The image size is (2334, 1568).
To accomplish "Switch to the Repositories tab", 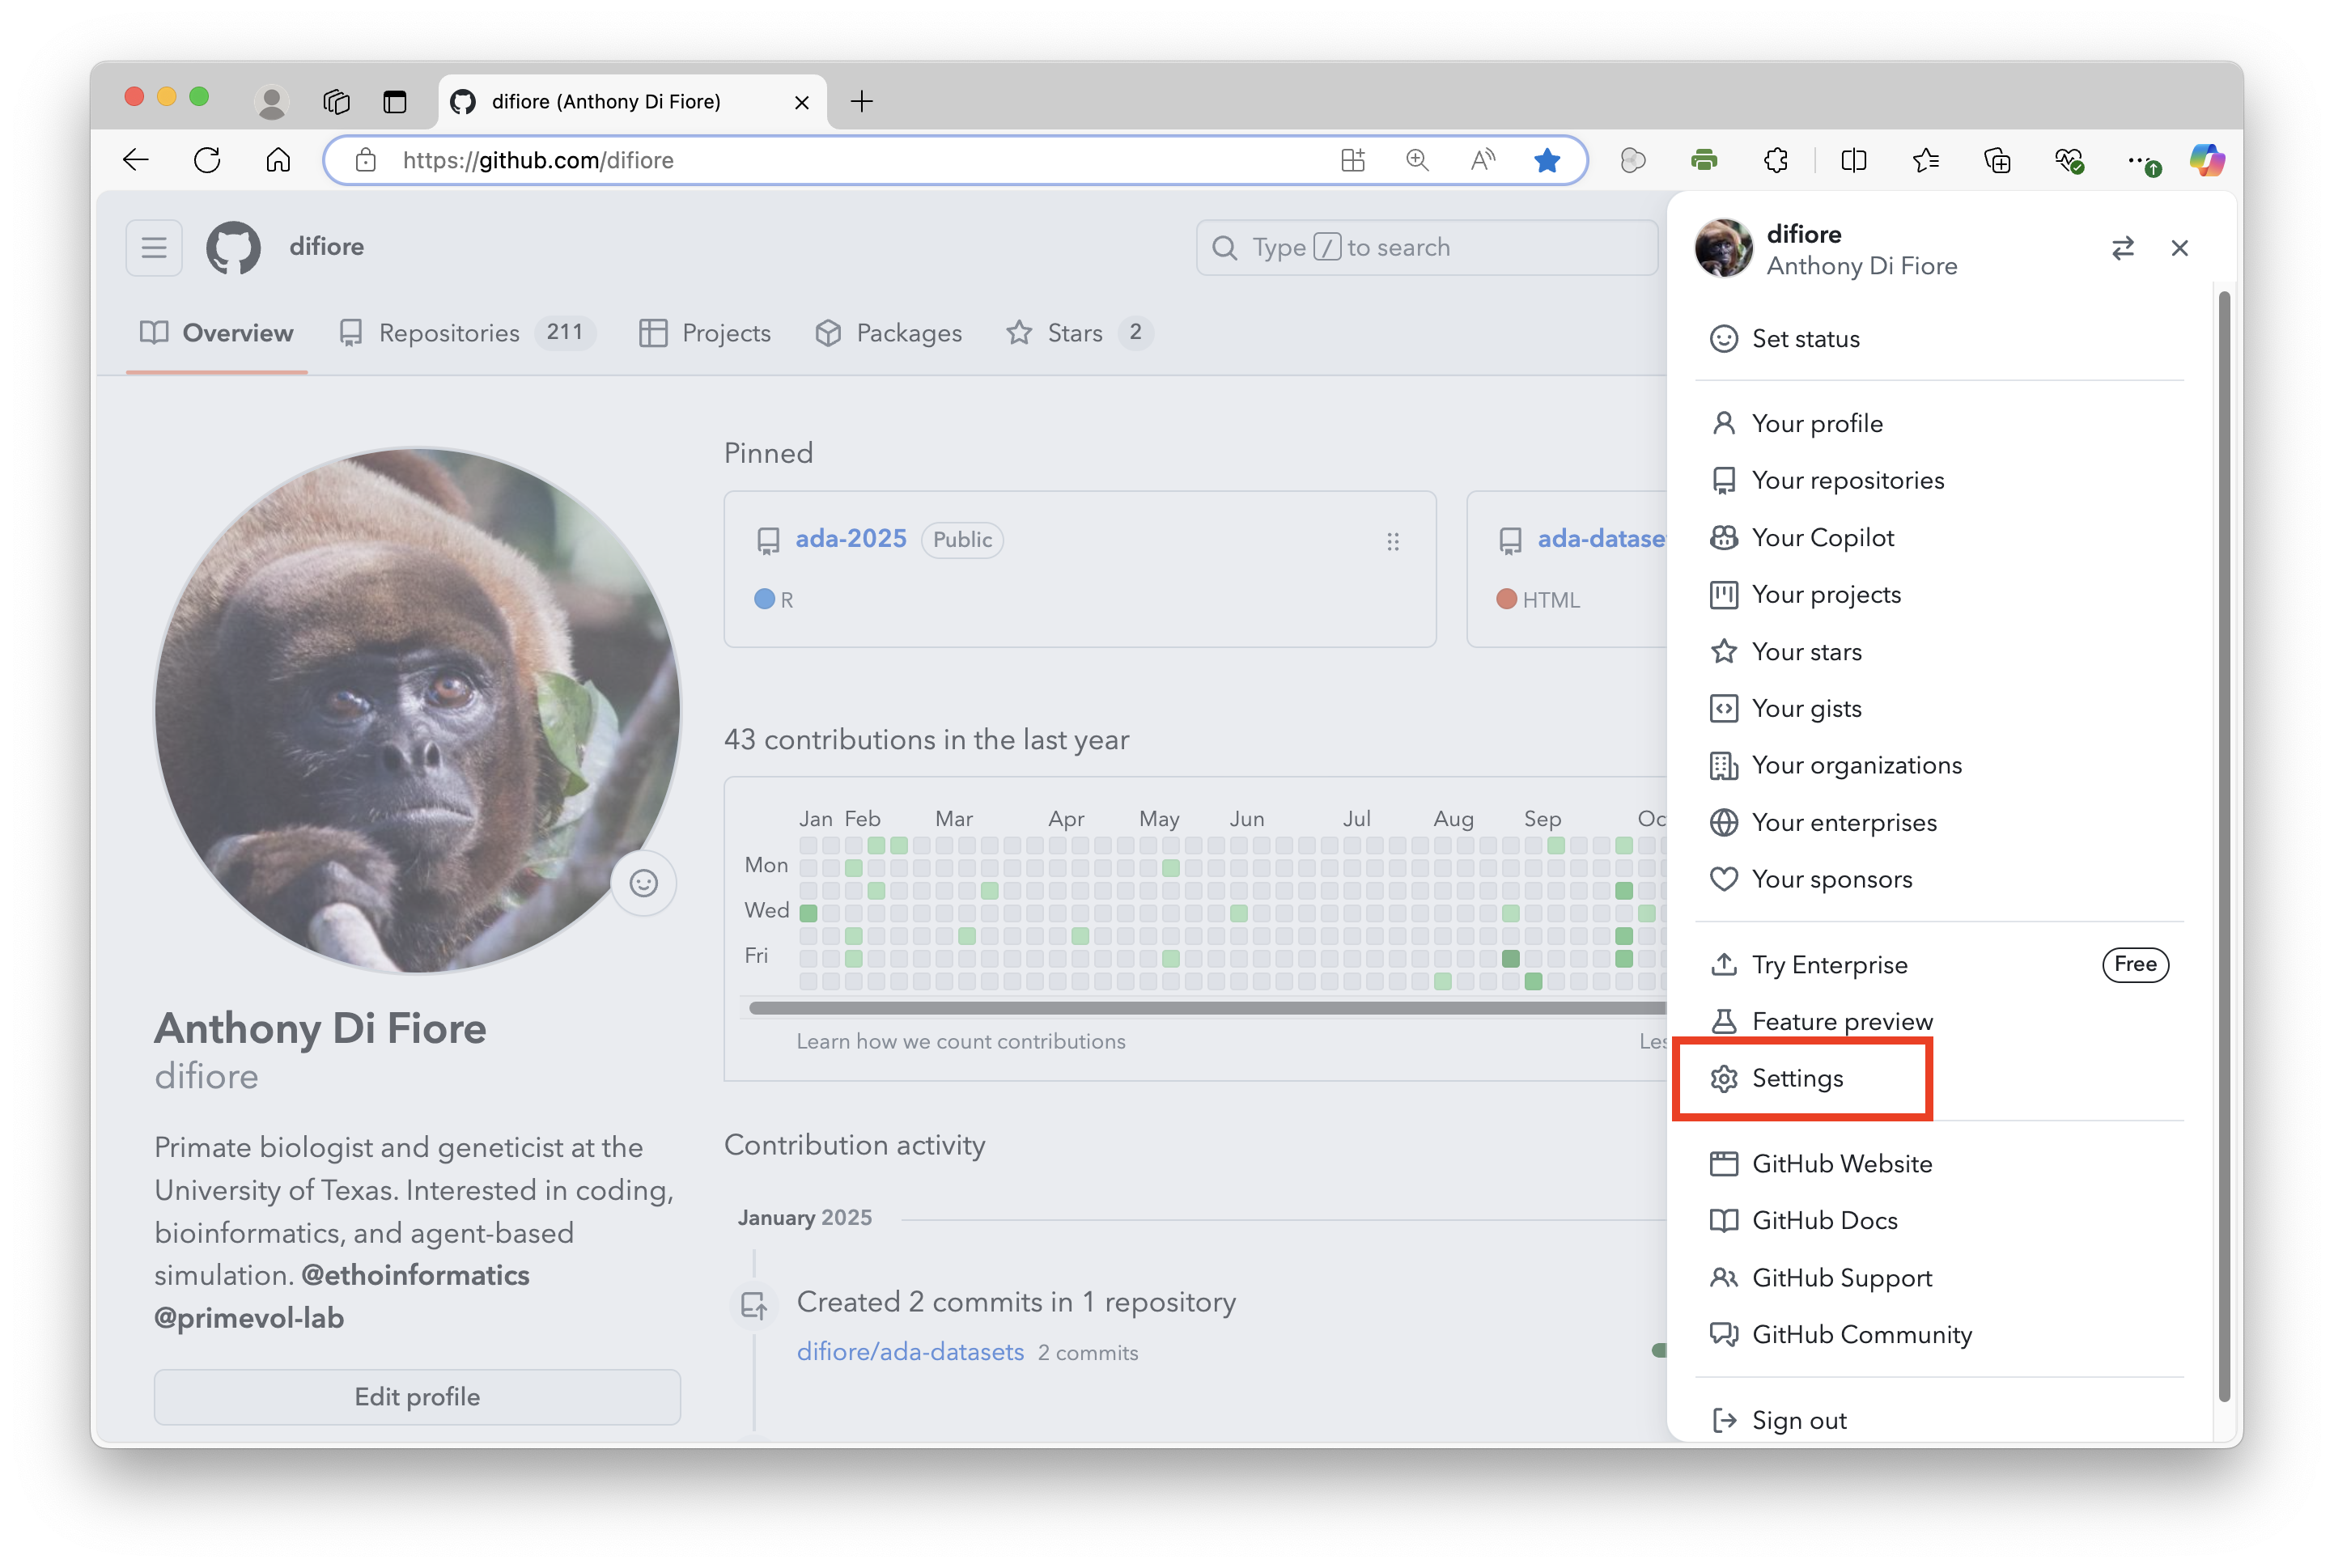I will pos(449,333).
